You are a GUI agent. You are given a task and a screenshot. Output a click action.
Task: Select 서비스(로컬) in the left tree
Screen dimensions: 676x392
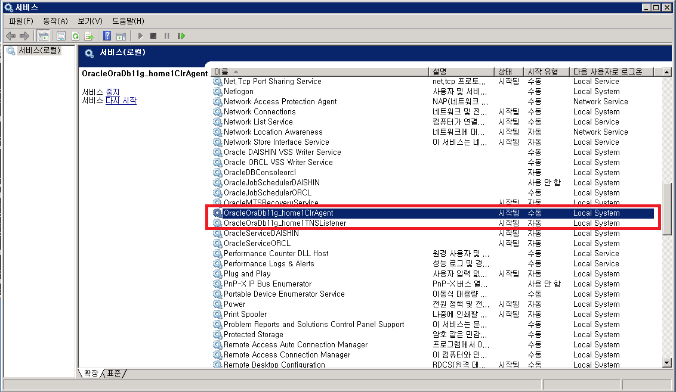click(39, 51)
